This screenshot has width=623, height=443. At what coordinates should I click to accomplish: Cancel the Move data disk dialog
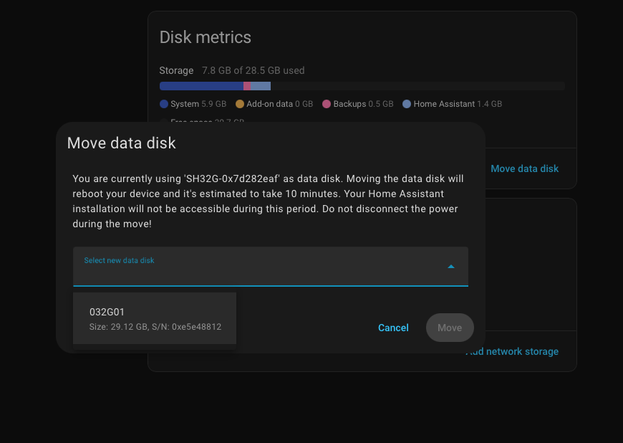pyautogui.click(x=393, y=328)
